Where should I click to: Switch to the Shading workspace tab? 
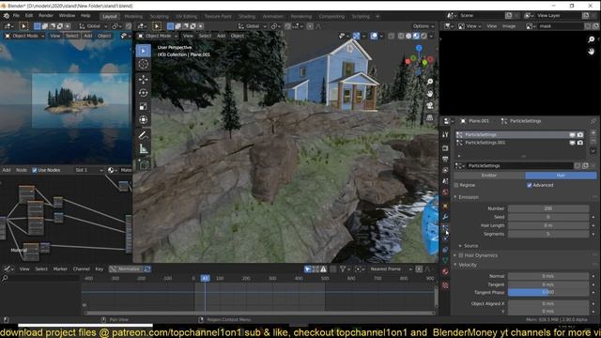click(x=247, y=17)
